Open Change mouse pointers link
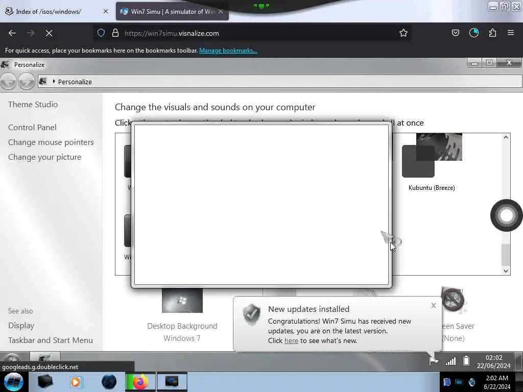523x392 pixels. click(51, 142)
